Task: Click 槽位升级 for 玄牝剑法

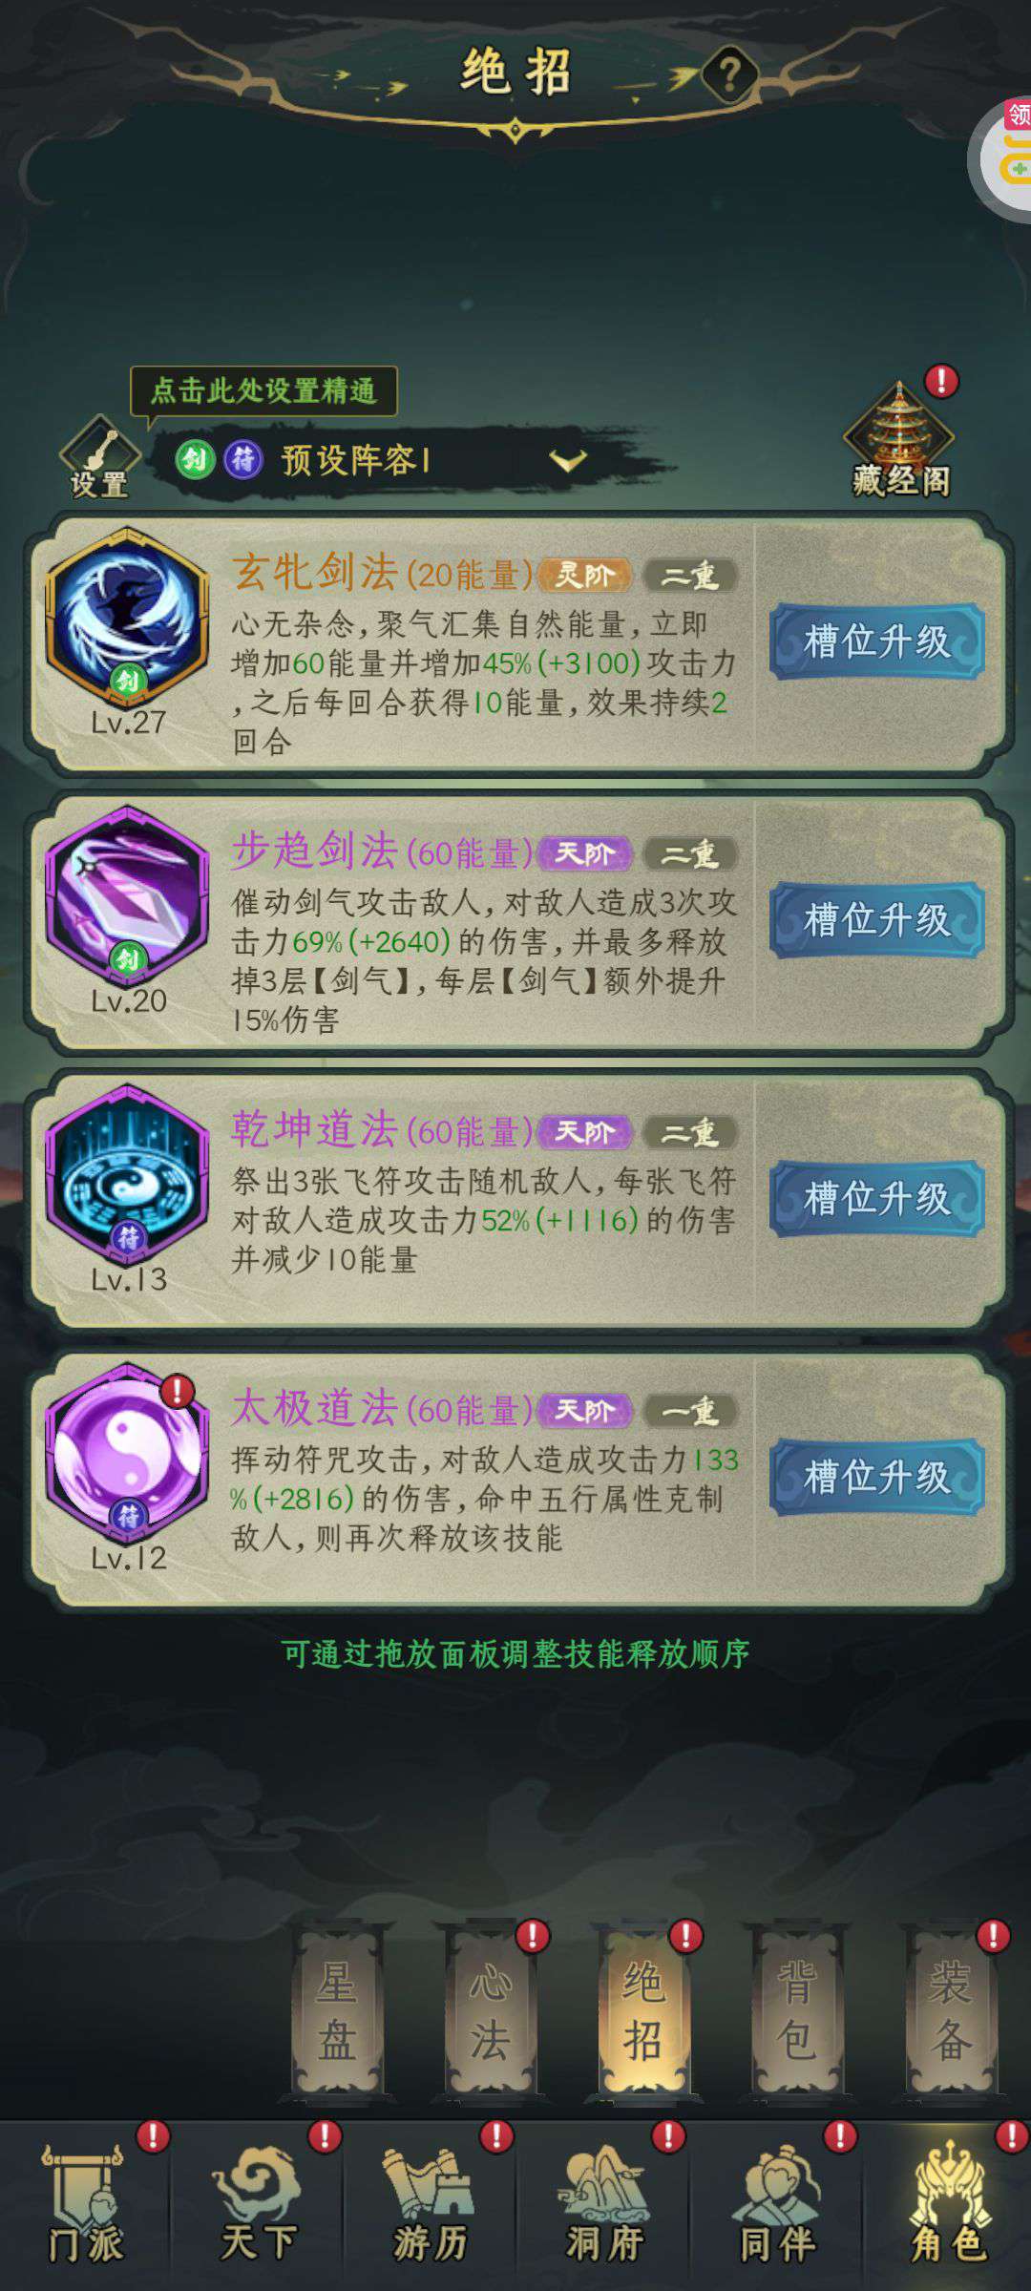Action: 876,641
